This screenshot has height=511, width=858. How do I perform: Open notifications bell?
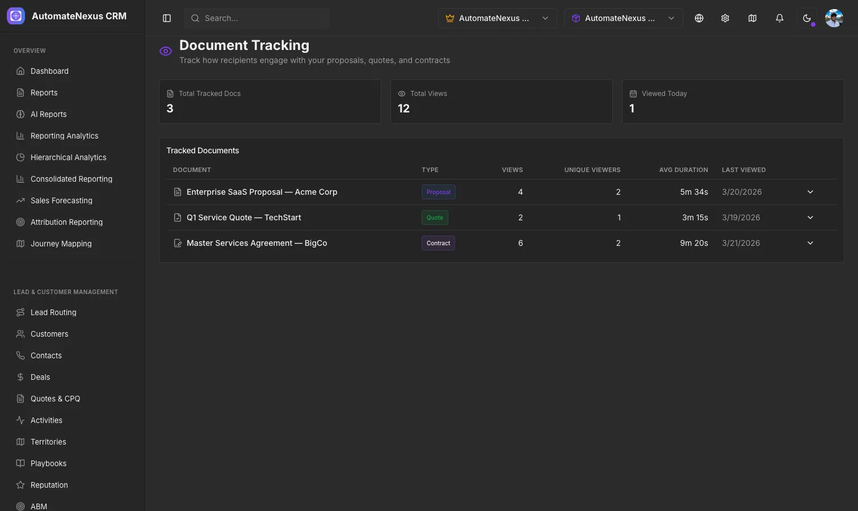coord(780,18)
